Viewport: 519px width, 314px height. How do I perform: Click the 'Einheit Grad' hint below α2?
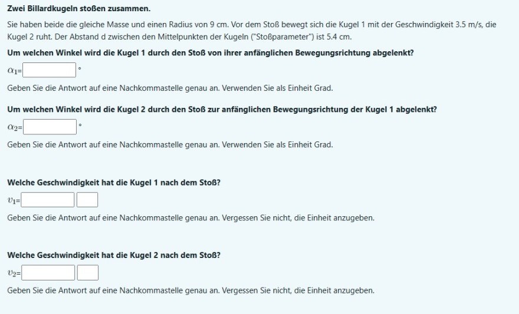coord(170,145)
